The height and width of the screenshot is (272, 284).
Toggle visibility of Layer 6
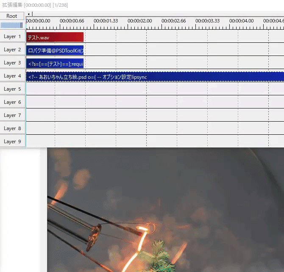12,102
